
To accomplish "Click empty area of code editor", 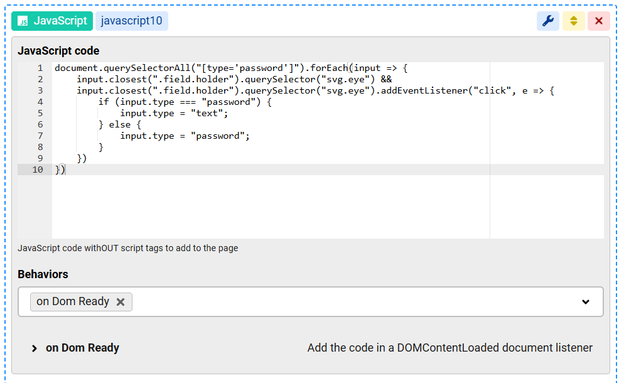I will (270, 207).
